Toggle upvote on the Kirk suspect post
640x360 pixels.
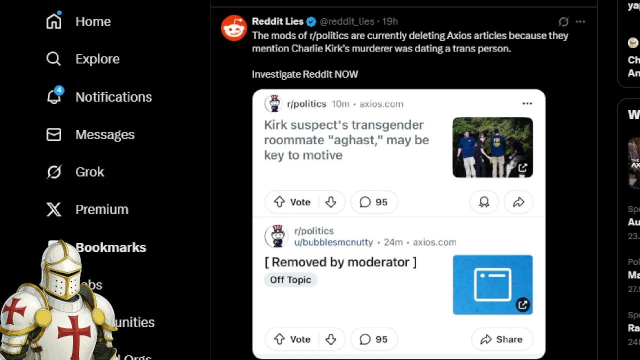coord(279,202)
